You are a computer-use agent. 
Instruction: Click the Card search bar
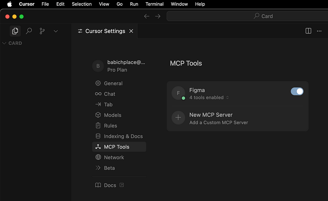247,16
